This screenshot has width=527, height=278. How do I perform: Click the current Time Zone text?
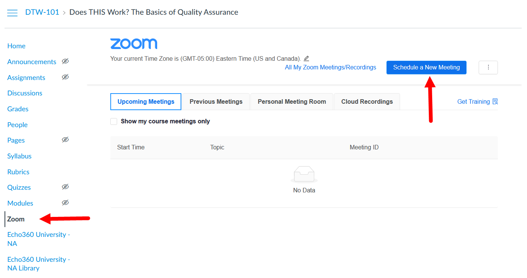point(206,59)
